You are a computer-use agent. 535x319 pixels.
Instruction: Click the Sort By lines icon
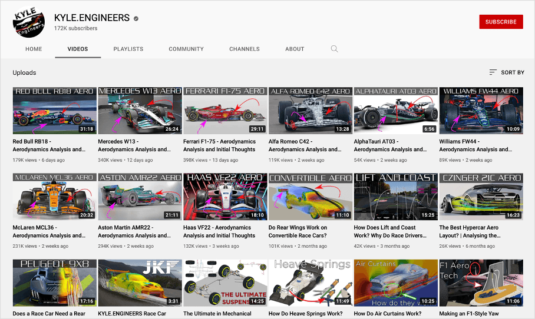tap(493, 72)
